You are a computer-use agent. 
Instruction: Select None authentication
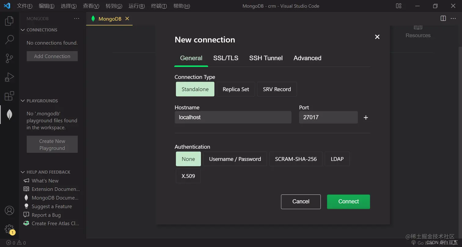[x=188, y=159]
